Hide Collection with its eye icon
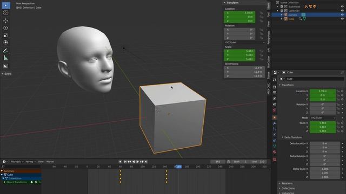The height and width of the screenshot is (194, 346). coord(342,11)
